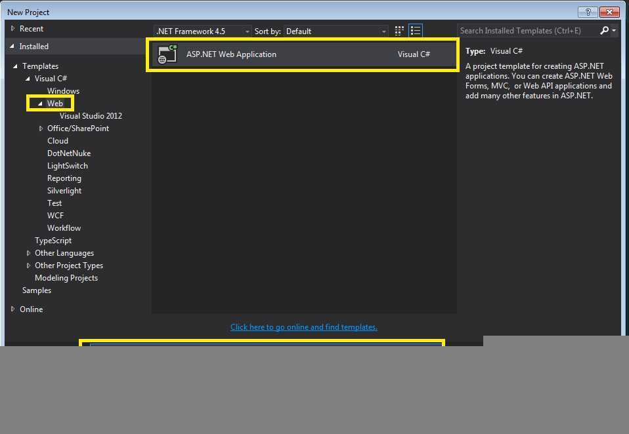This screenshot has height=434, width=629.
Task: Select the Windows tree item
Action: [64, 91]
